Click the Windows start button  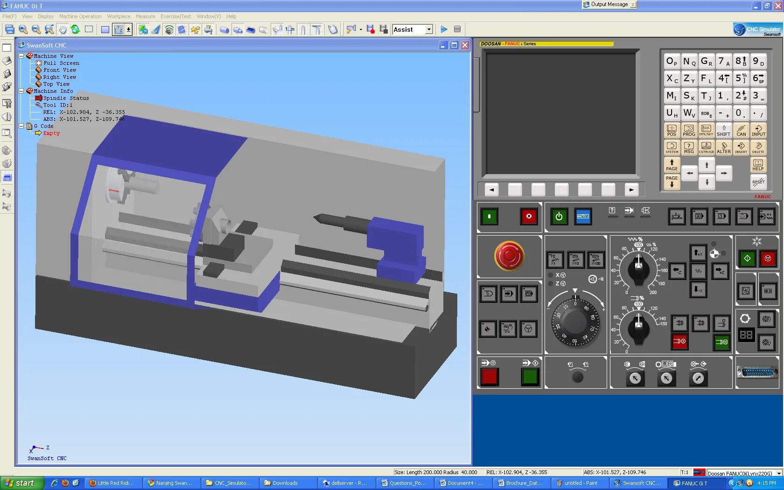pos(22,483)
